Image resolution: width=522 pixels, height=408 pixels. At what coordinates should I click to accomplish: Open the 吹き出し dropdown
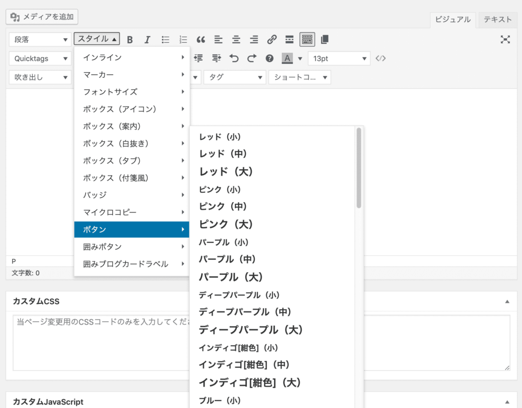click(x=40, y=77)
